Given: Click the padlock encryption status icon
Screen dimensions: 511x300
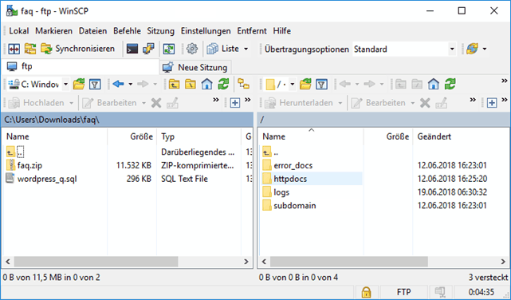Looking at the screenshot, I should tap(366, 292).
